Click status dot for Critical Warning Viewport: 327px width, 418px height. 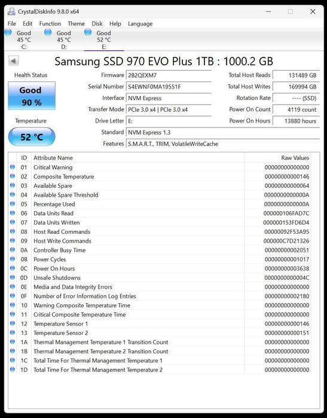[13, 167]
